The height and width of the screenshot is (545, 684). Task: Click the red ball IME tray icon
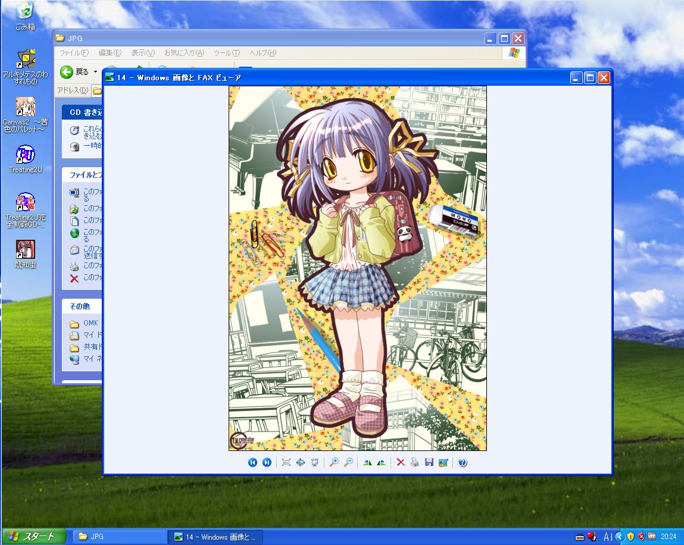point(592,536)
